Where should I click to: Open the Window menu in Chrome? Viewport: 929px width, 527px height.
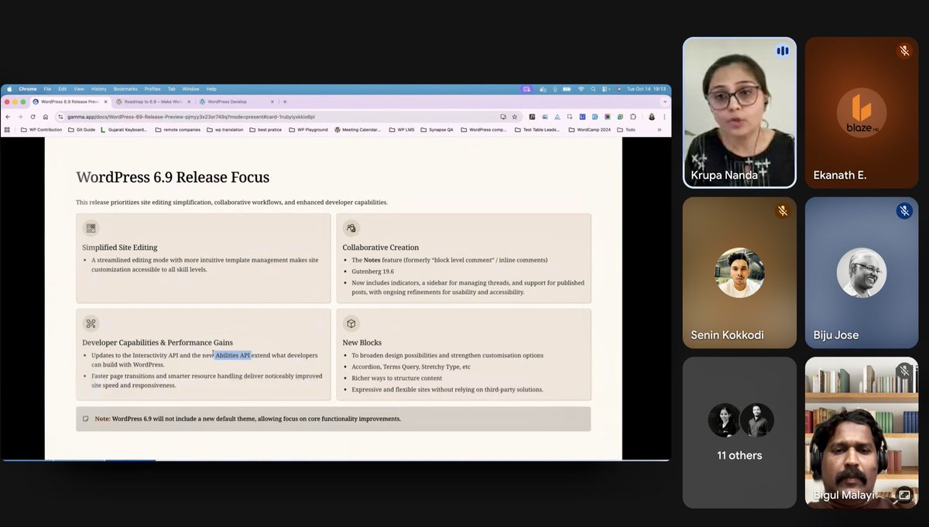(x=190, y=89)
